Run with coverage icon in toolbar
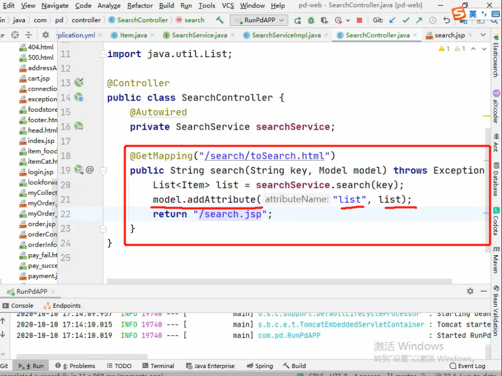Viewport: 502px width, 376px height. coord(324,20)
